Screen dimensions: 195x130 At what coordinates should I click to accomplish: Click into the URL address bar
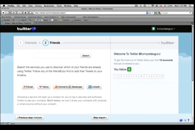coord(90,13)
